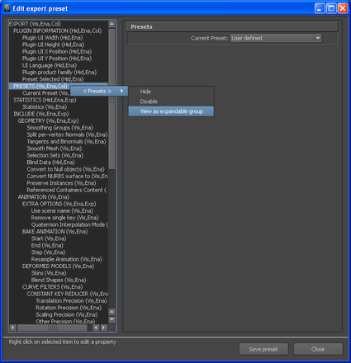The image size is (351, 363).
Task: Click the tree scrollbar up arrow
Action: coord(111,24)
